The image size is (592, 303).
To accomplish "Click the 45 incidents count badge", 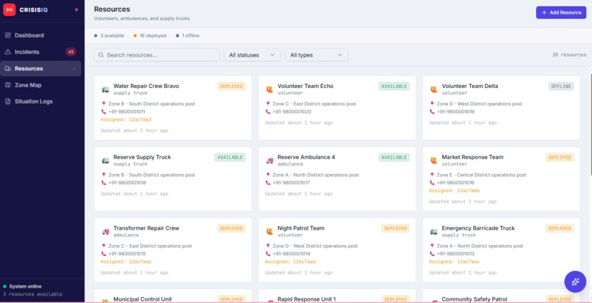I will (71, 51).
